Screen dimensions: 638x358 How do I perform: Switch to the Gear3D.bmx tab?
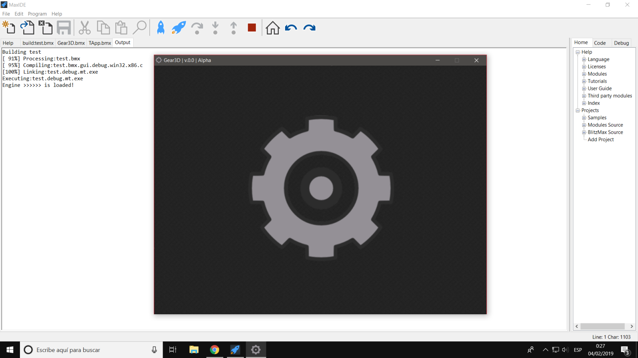point(71,43)
